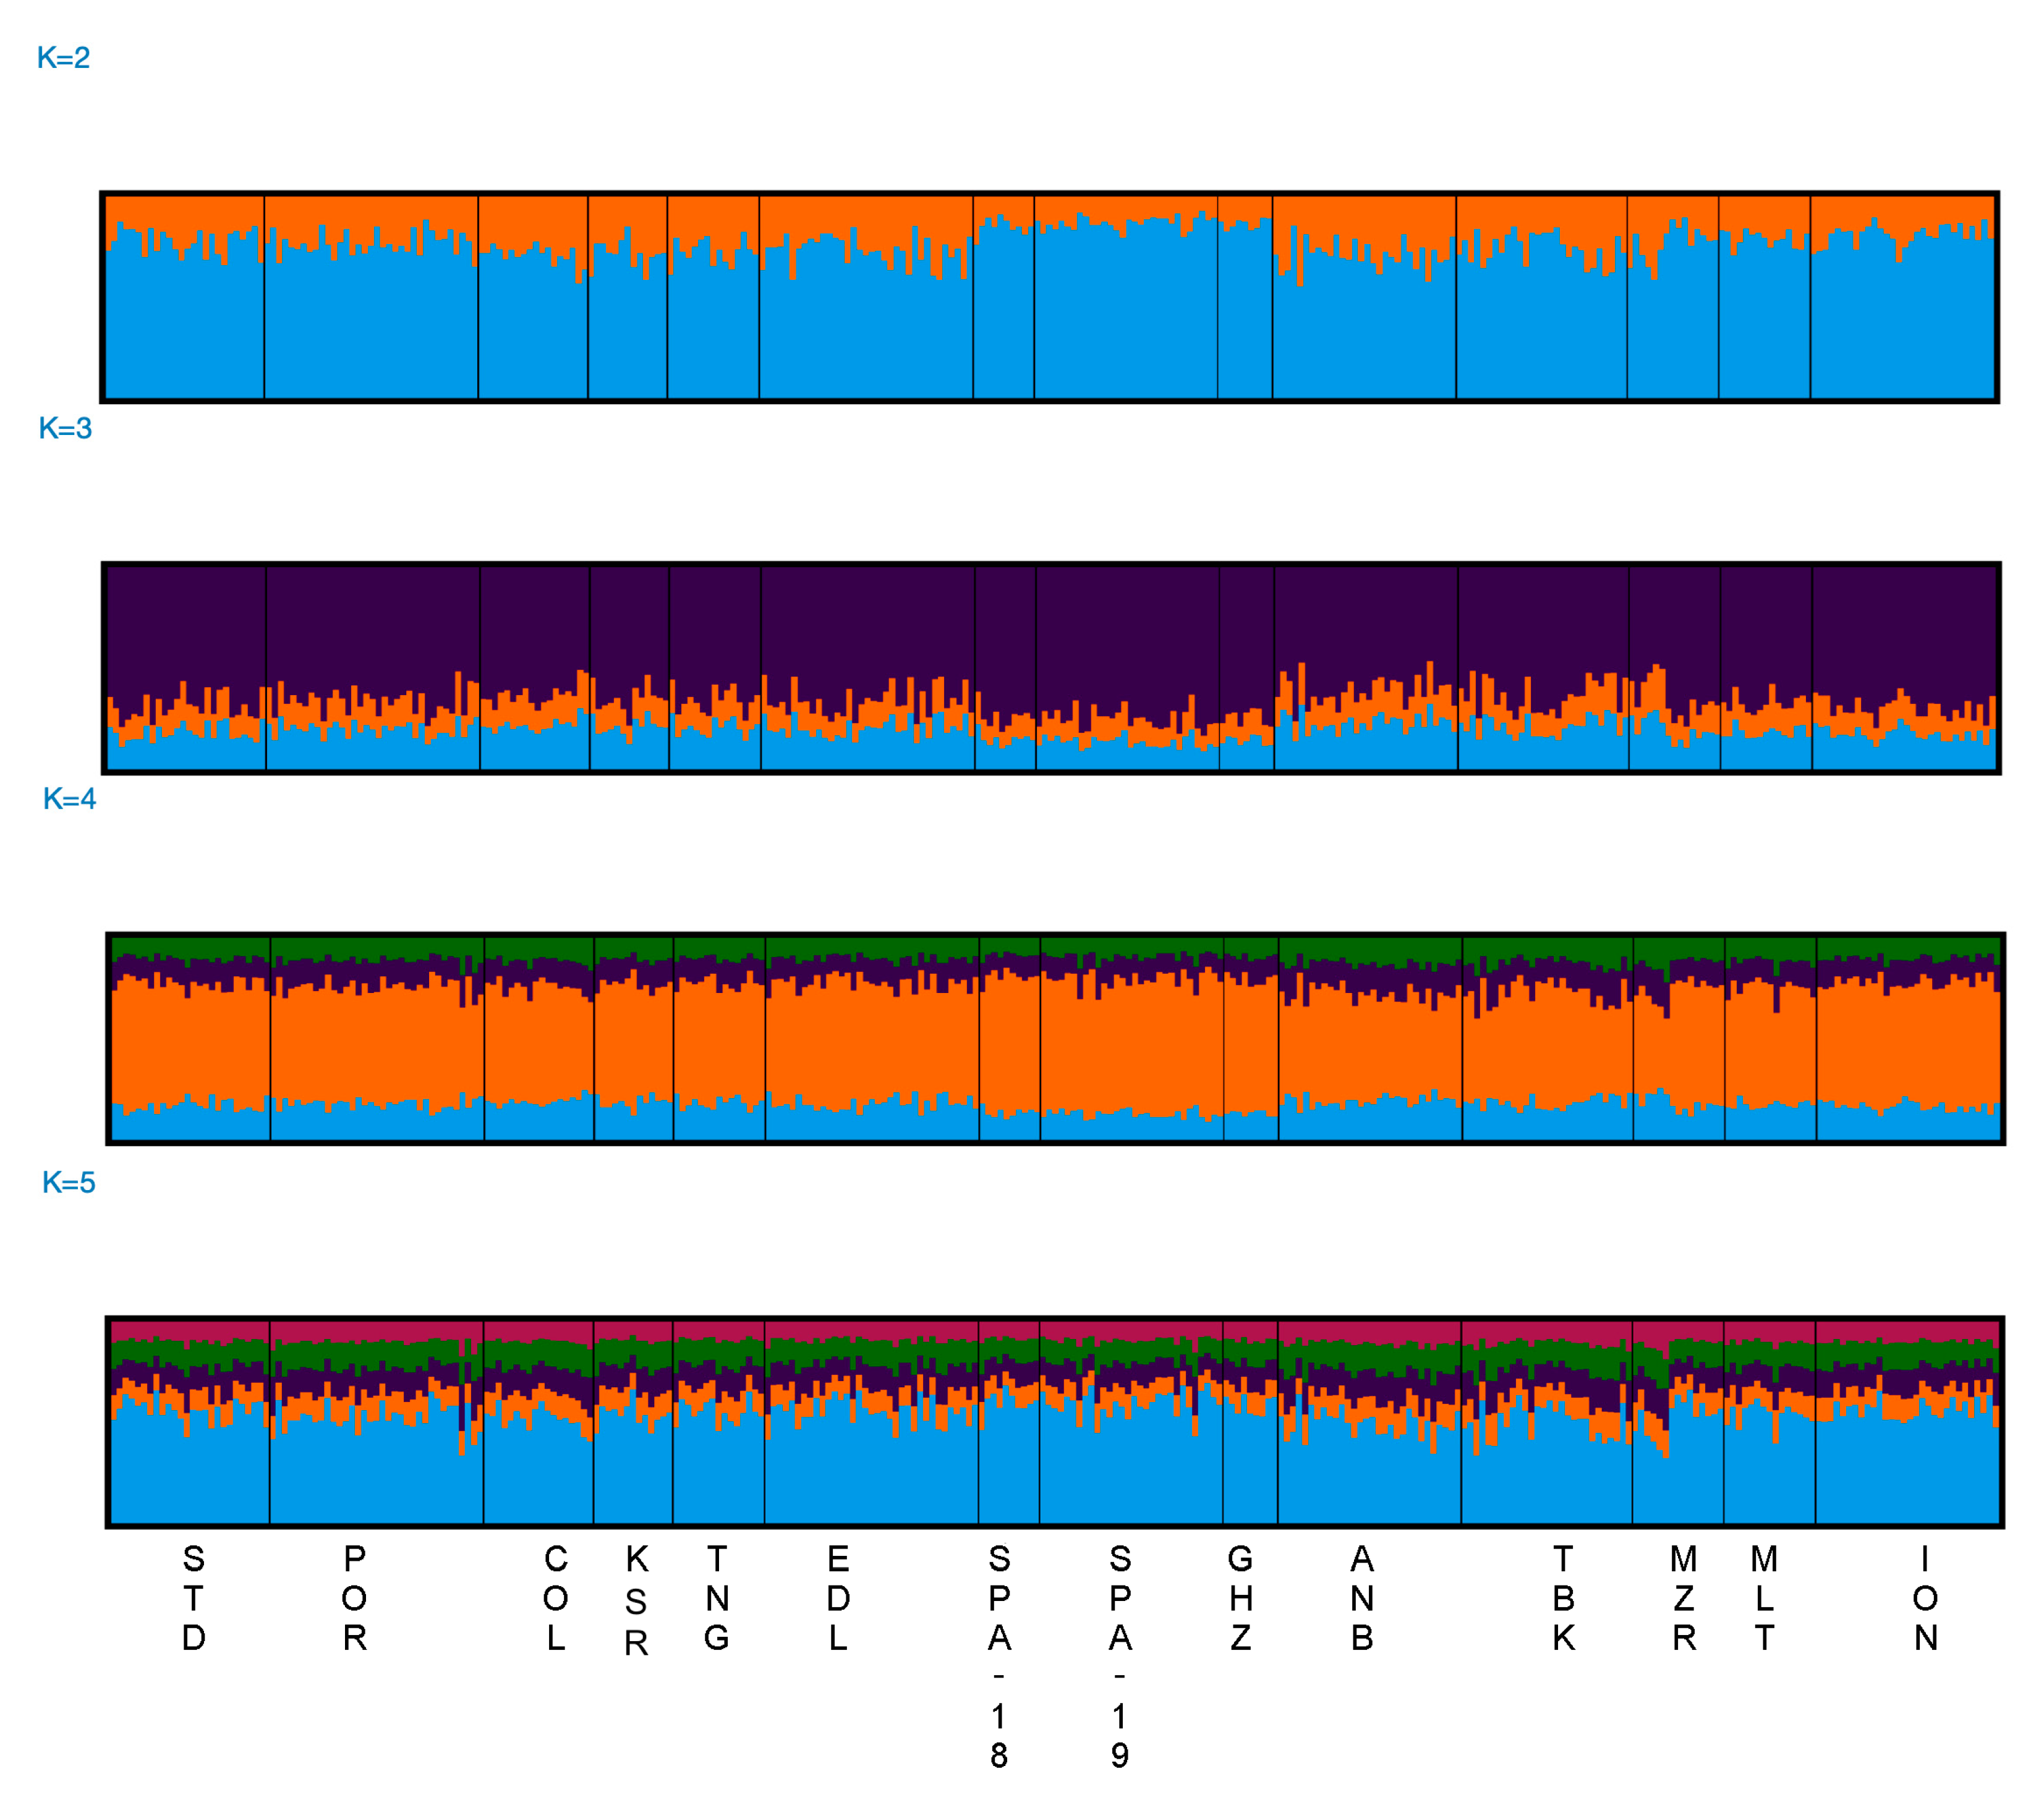Image resolution: width=2044 pixels, height=1808 pixels.
Task: Click the EDL population label
Action: [838, 1599]
